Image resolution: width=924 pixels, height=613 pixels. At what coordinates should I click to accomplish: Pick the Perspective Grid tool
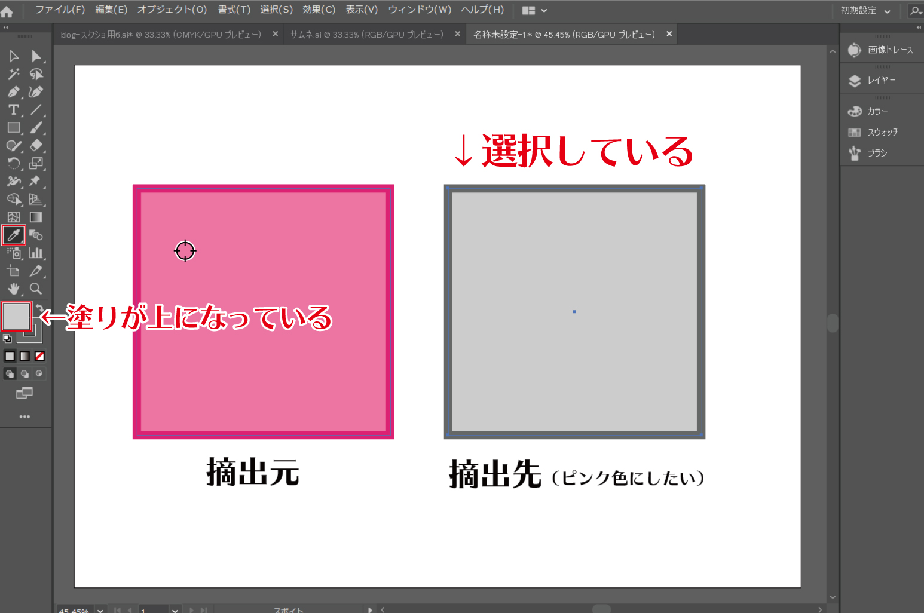tap(36, 199)
